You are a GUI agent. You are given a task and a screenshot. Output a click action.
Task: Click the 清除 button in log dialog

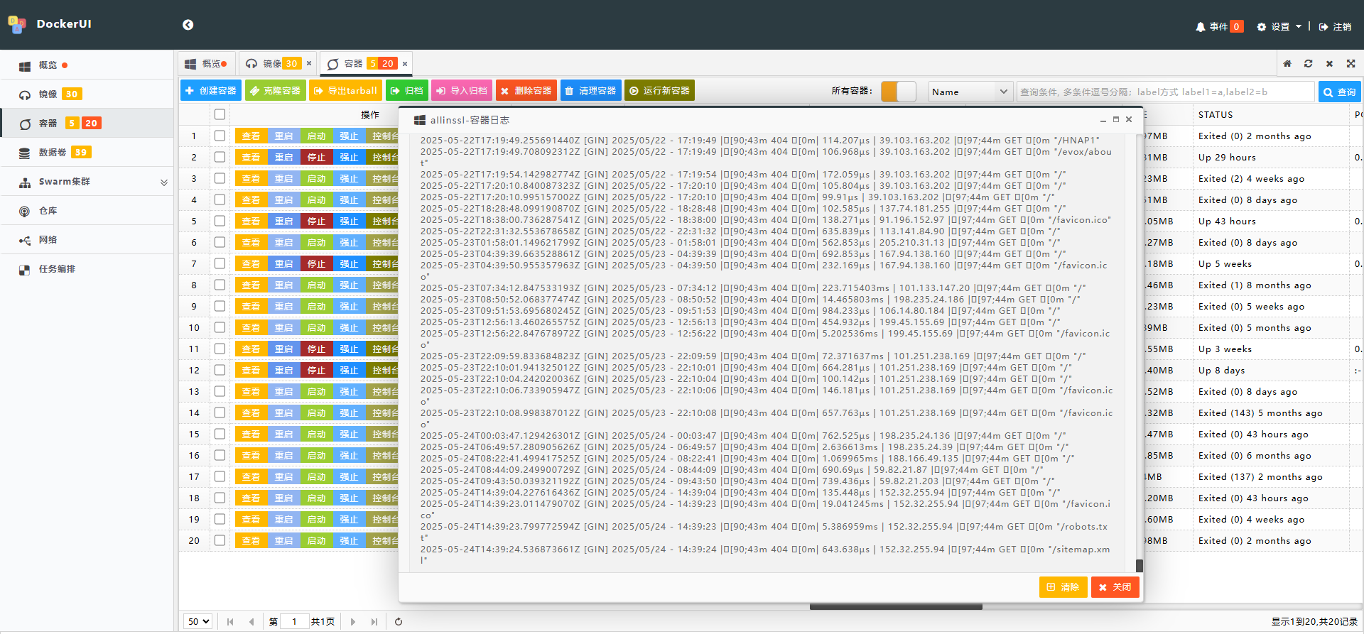click(x=1063, y=587)
